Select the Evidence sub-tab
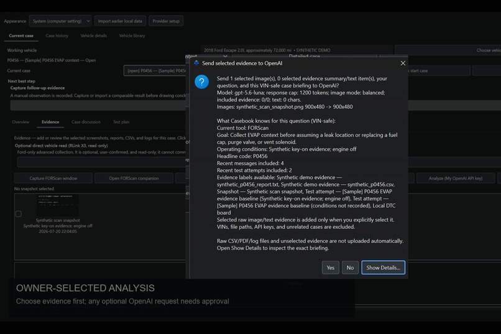Viewport: 501px width, 334px height. 50,122
